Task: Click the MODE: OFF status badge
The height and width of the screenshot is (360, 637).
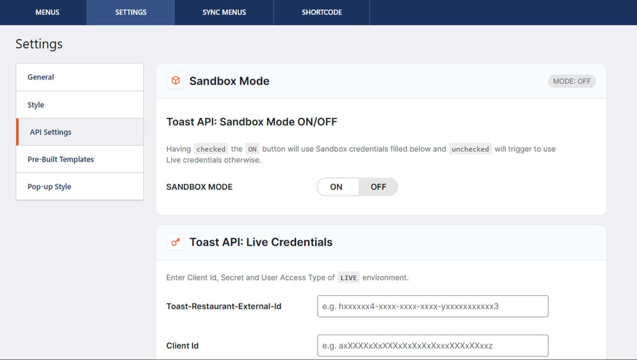Action: [572, 81]
